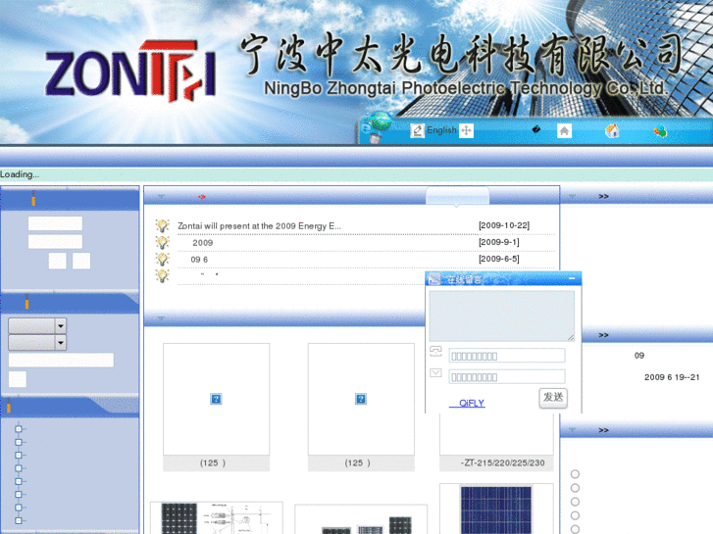Viewport: 713px width, 534px height.
Task: Click the colorful house icon in navigation bar
Action: [612, 131]
